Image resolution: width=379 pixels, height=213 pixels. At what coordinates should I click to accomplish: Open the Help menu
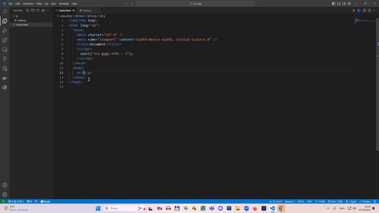(x=74, y=4)
